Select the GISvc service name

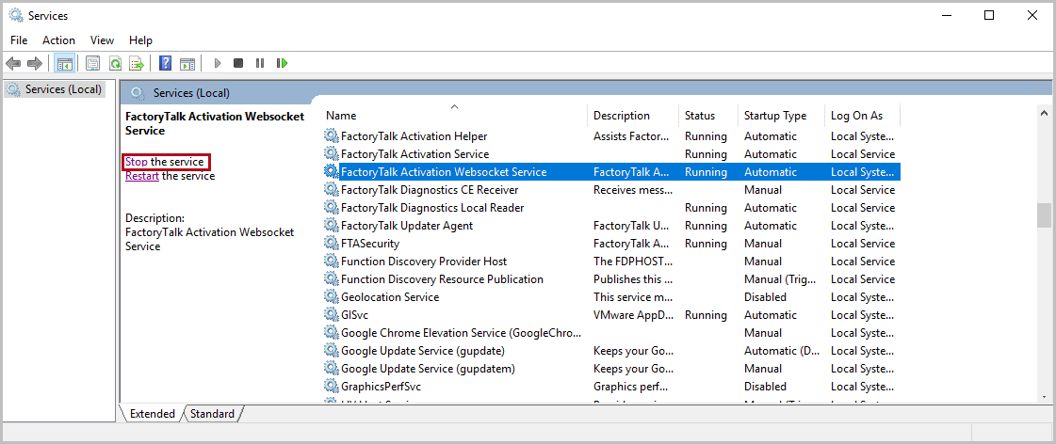354,315
